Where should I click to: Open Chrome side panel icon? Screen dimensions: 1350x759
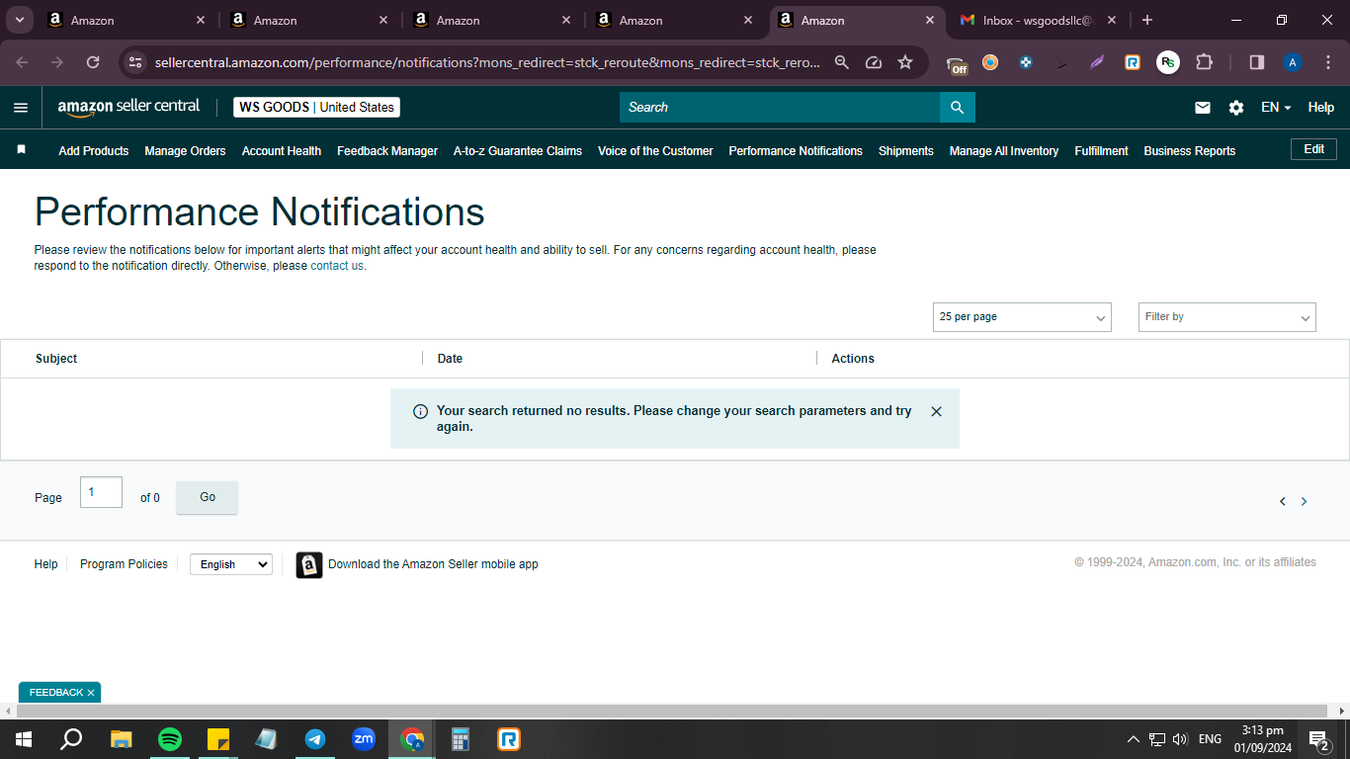tap(1257, 62)
